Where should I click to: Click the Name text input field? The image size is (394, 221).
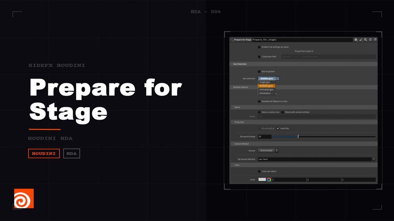(x=317, y=117)
